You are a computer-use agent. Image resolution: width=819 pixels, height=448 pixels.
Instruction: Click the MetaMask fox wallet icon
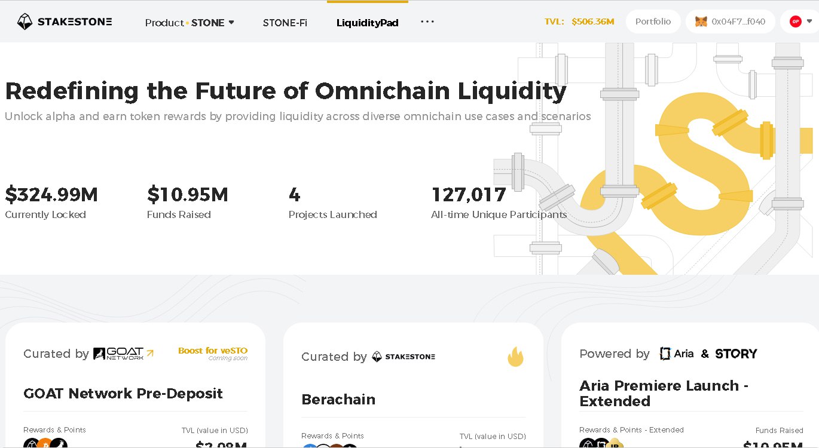point(701,22)
